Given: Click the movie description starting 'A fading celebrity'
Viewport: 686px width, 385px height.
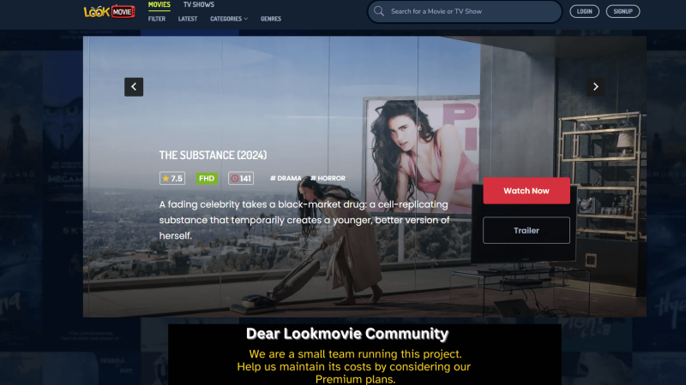Looking at the screenshot, I should 304,220.
